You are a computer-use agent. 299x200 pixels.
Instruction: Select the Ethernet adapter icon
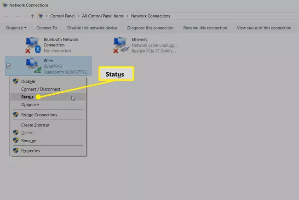click(x=121, y=45)
